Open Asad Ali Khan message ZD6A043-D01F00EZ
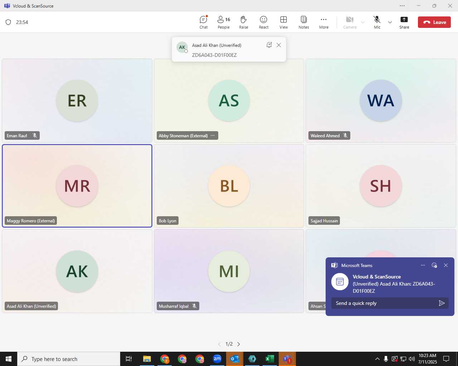Image resolution: width=458 pixels, height=366 pixels. (214, 55)
